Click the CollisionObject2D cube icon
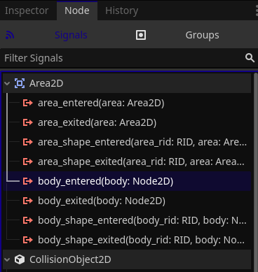The width and height of the screenshot is (258, 272). point(20,259)
